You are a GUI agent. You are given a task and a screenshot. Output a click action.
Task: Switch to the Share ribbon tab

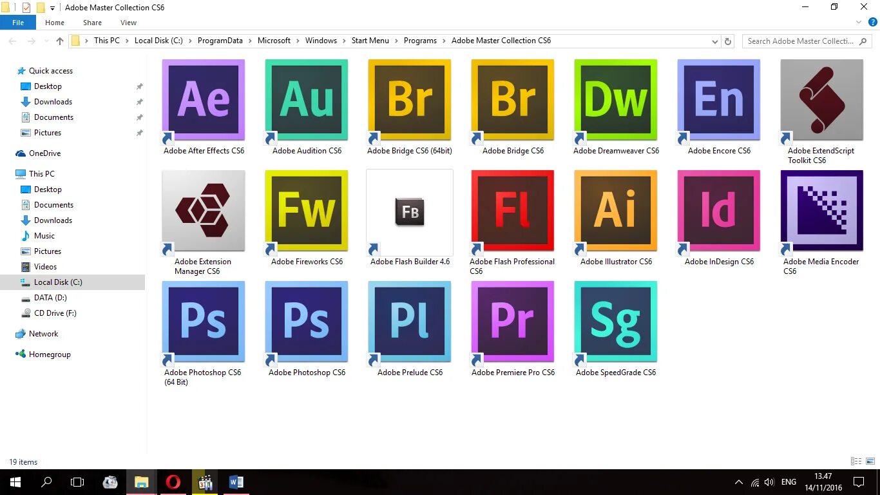(x=92, y=23)
